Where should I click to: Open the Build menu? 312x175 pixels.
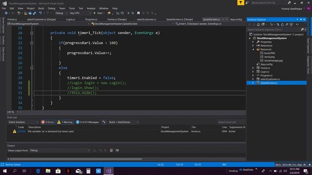(x=41, y=8)
